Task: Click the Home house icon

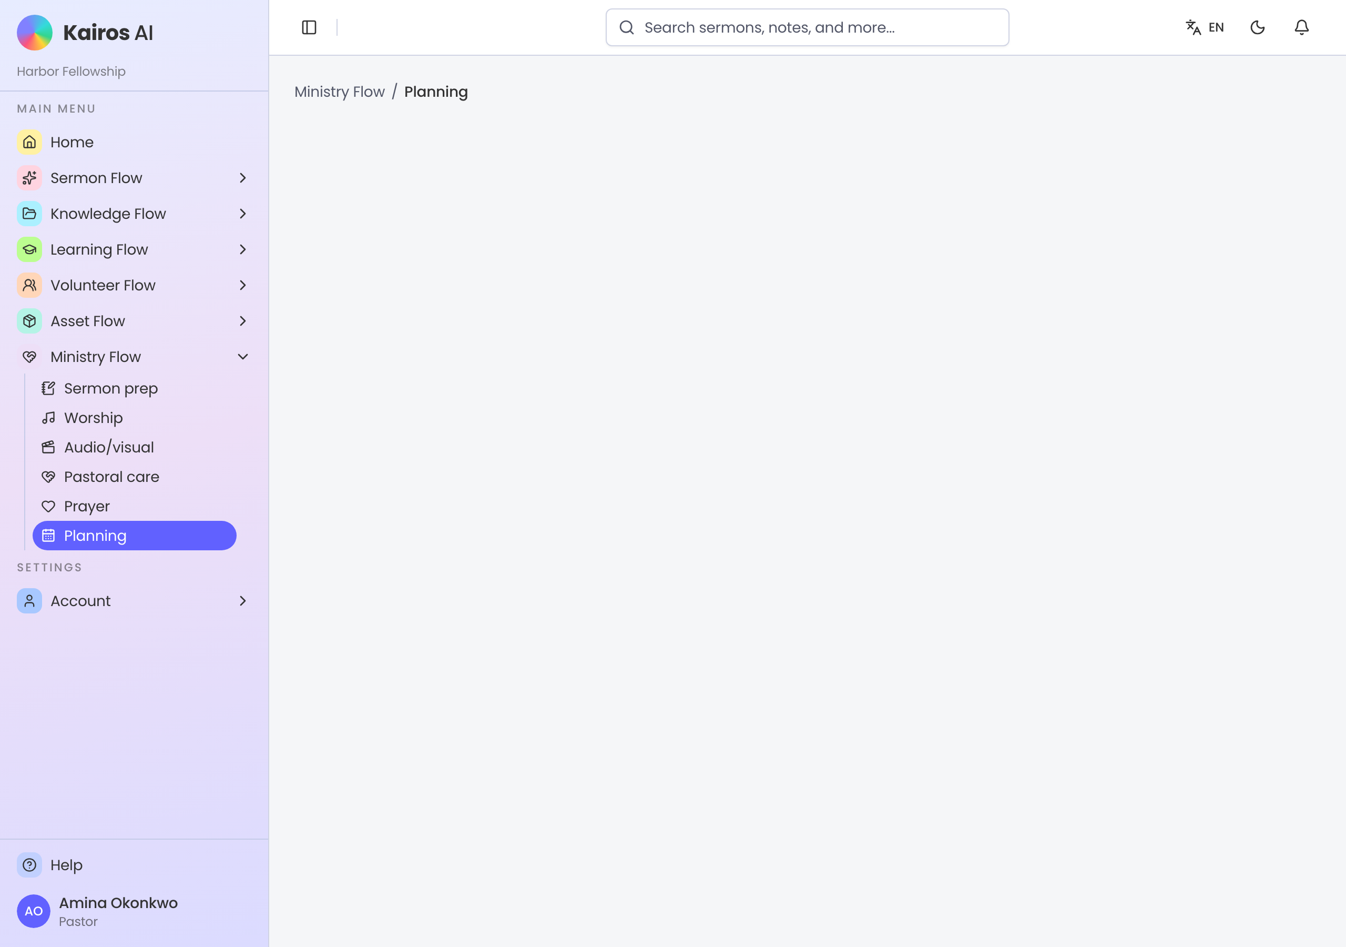Action: coord(29,142)
